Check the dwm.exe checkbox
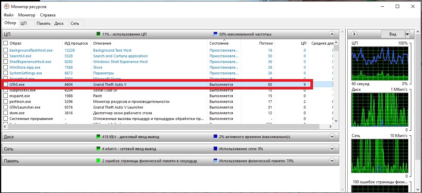This screenshot has width=422, height=193. (x=5, y=113)
